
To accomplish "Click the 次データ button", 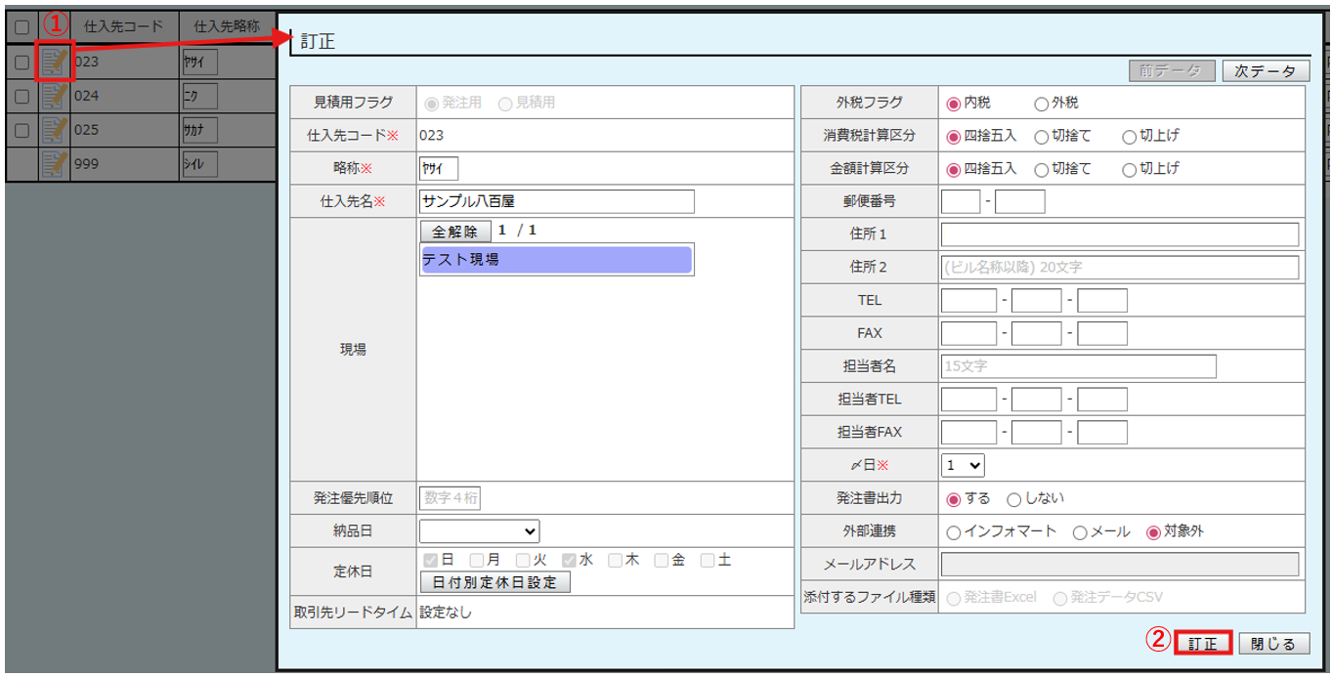I will point(1265,71).
